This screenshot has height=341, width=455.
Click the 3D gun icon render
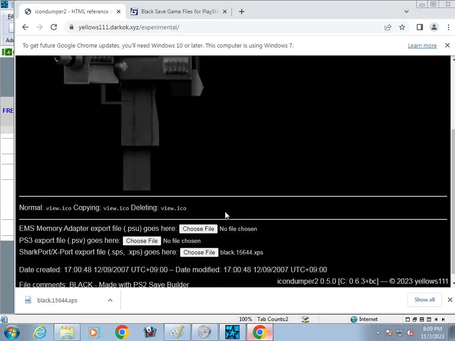129,123
